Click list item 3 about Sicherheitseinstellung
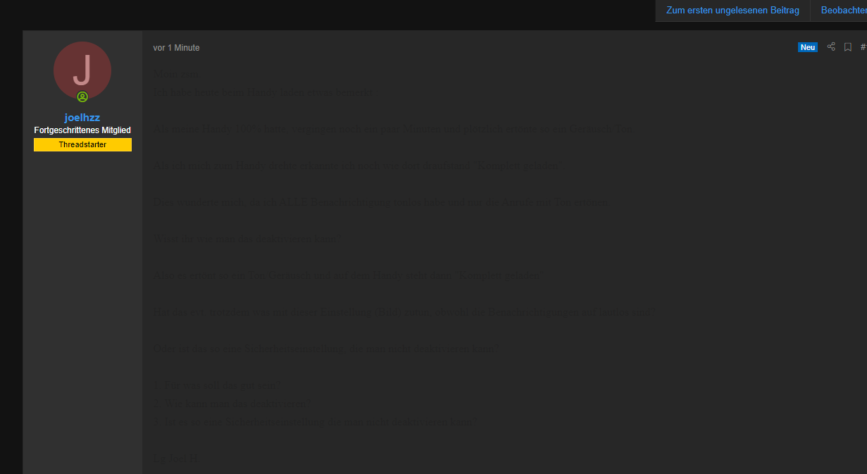867x474 pixels. pyautogui.click(x=316, y=422)
